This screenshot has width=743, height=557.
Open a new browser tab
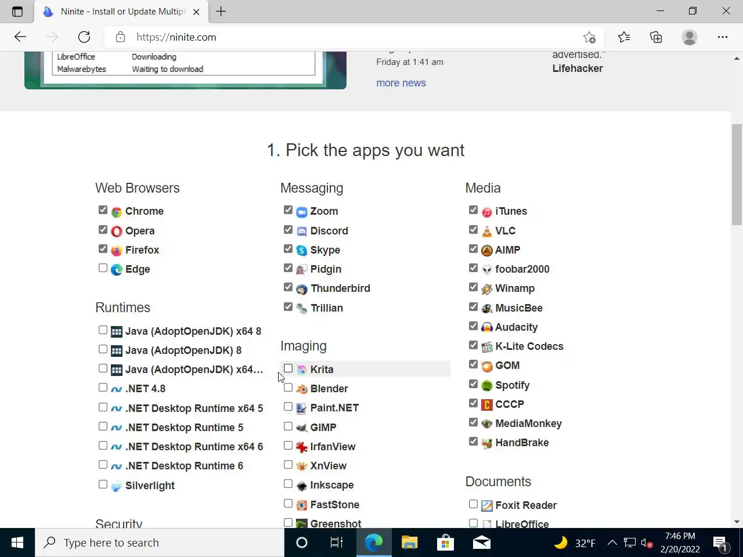[221, 12]
